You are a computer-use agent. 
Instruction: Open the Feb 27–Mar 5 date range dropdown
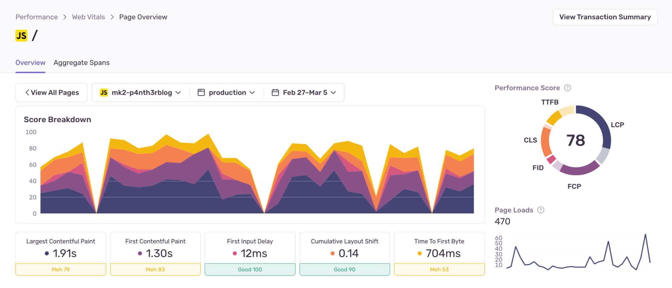click(x=304, y=93)
